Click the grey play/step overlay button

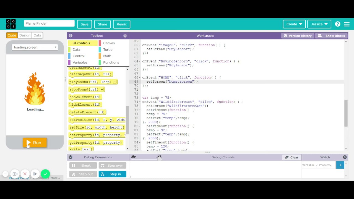tap(35, 174)
